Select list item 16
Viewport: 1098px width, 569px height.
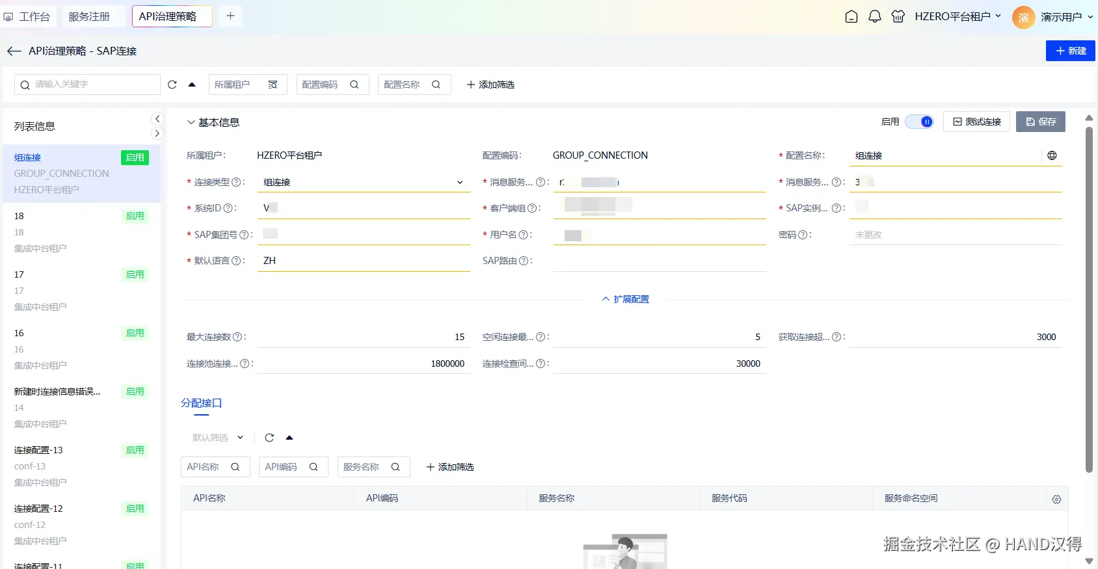(81, 349)
